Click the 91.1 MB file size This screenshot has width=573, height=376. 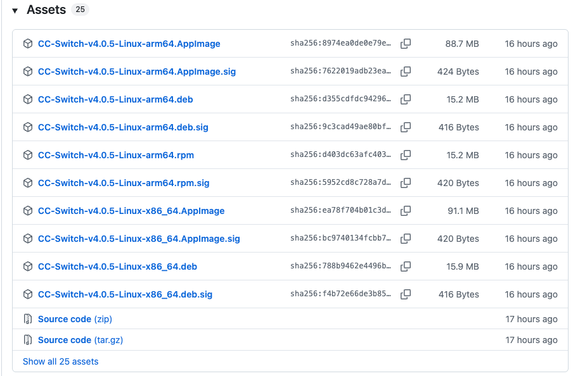pos(463,211)
